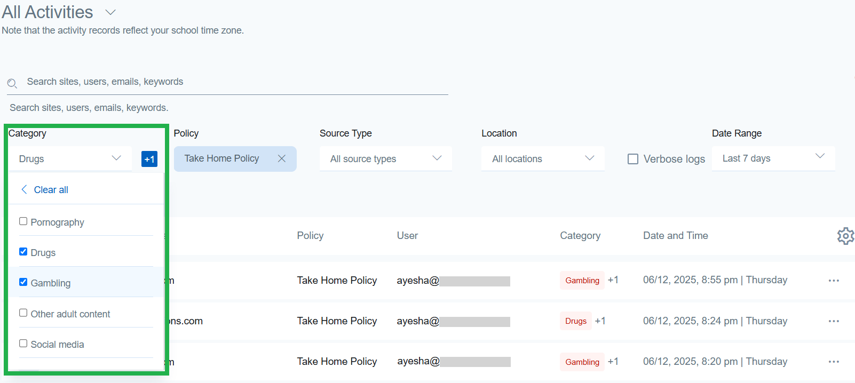Select Social media category option
This screenshot has width=855, height=383.
click(x=23, y=344)
